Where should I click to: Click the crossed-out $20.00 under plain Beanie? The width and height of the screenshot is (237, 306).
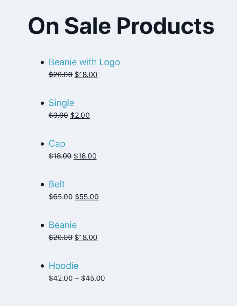click(60, 238)
